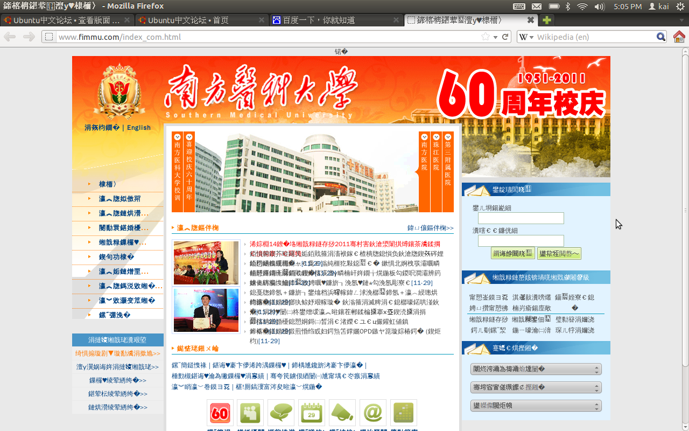689x431 pixels.
Task: Expand the 南方医院 banner strip
Action: coord(424,172)
